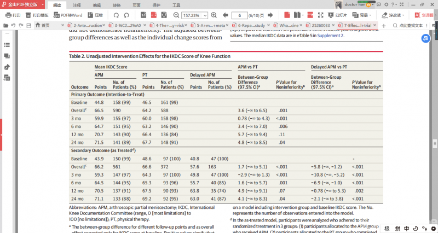Click the 打印 print button
The height and width of the screenshot is (233, 438).
pos(13,15)
